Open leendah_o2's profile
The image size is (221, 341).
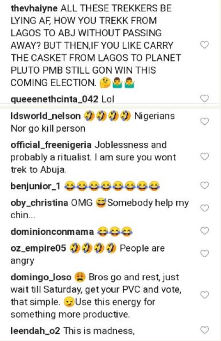click(36, 331)
